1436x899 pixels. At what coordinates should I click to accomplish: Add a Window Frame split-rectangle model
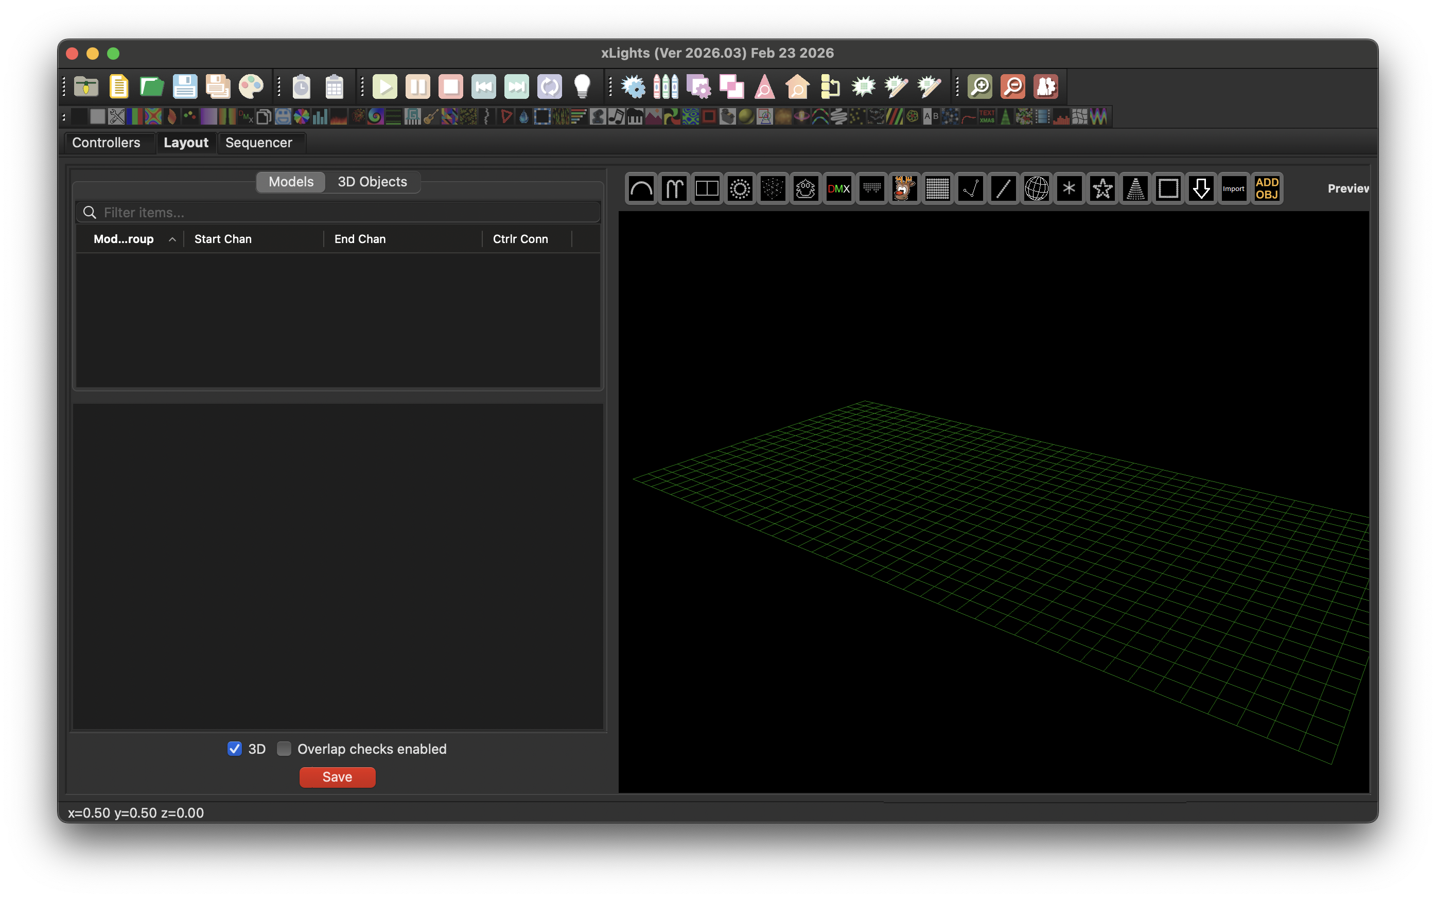pos(707,189)
